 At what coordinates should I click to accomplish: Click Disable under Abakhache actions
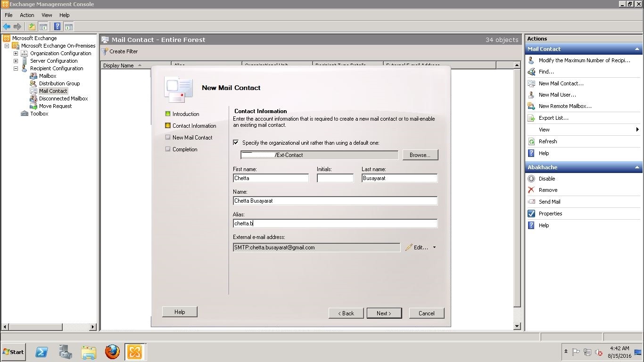tap(547, 179)
